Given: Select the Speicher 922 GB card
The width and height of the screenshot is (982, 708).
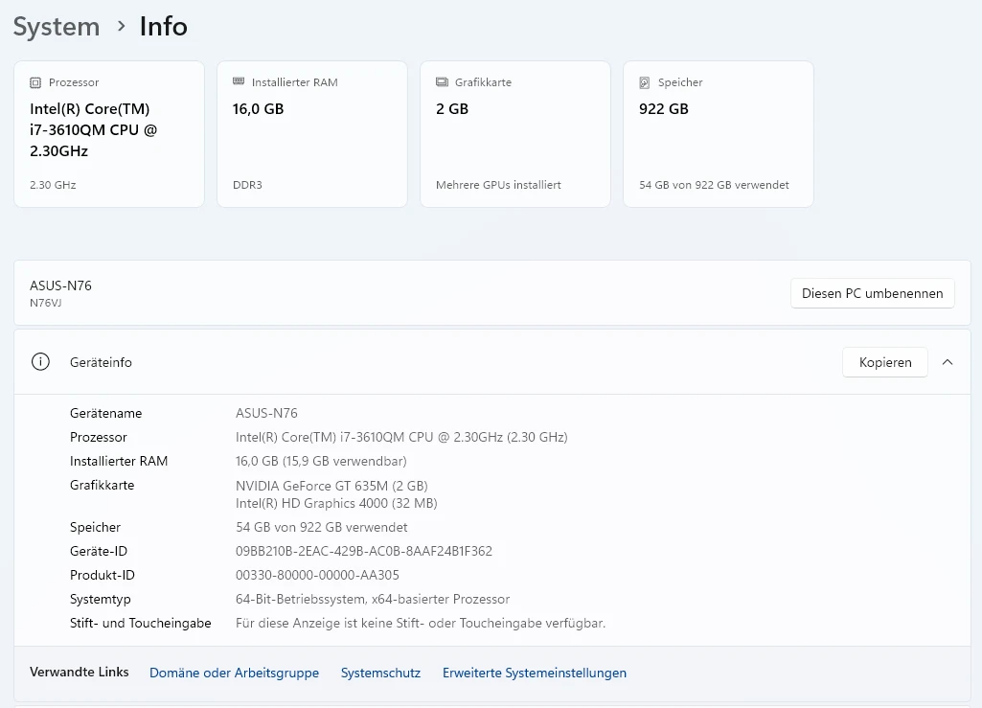Looking at the screenshot, I should coord(719,134).
